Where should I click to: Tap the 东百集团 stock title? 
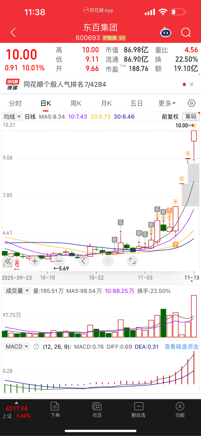(x=100, y=27)
